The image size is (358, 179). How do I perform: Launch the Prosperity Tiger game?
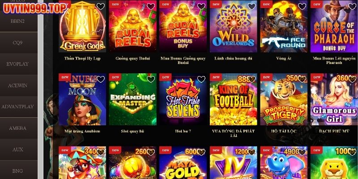tap(284, 99)
